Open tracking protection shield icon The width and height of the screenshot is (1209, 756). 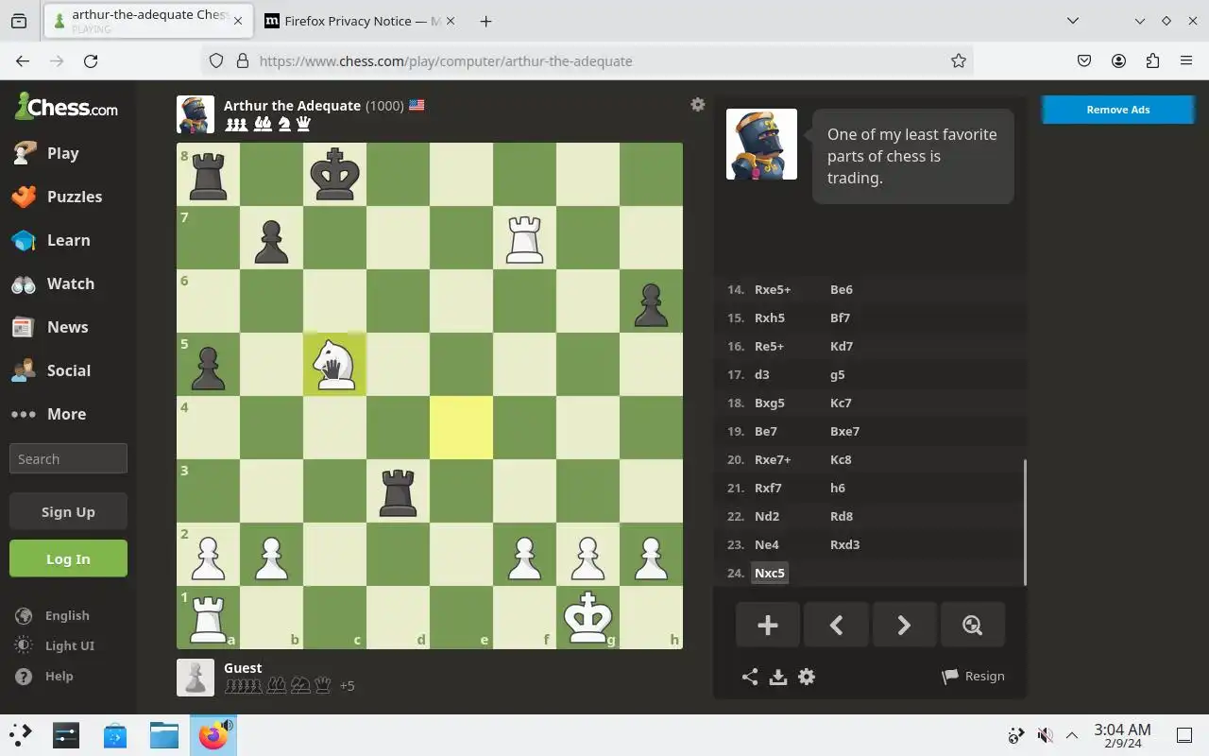(216, 60)
